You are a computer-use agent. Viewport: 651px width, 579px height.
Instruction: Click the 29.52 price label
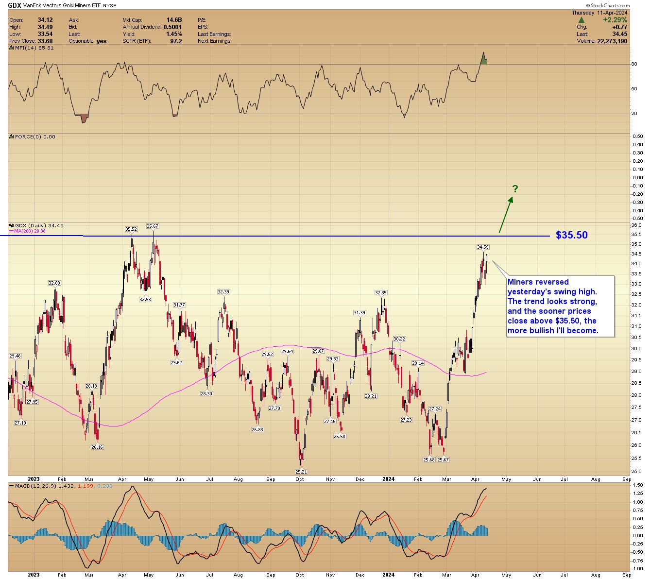tap(267, 355)
